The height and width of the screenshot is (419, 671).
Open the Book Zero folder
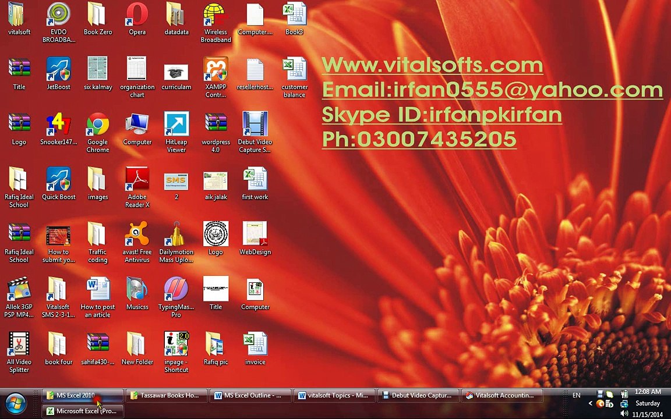pos(98,19)
